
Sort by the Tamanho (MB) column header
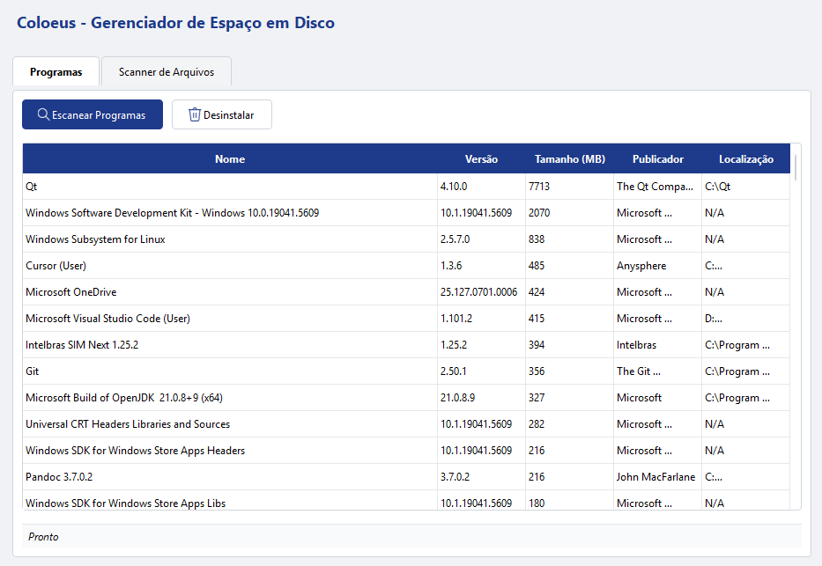[569, 158]
